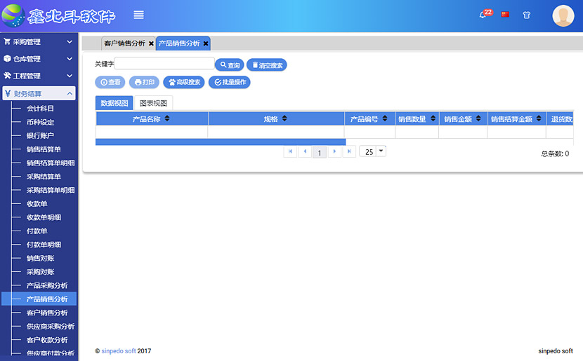Open 收款单明细 in sidebar
The image size is (583, 361).
pos(44,217)
